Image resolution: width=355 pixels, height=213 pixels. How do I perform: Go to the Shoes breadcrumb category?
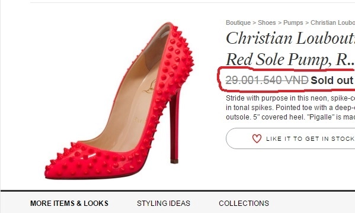267,22
